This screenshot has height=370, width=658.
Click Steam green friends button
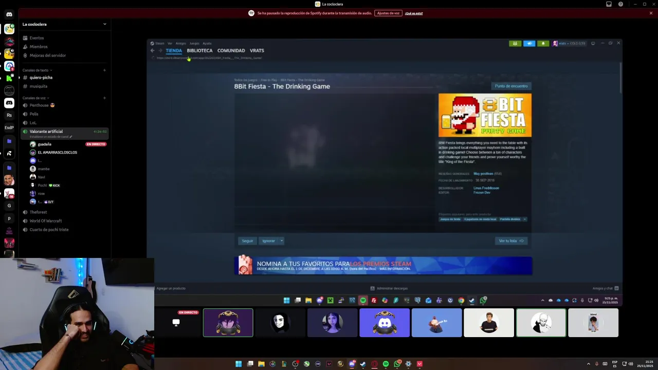515,44
